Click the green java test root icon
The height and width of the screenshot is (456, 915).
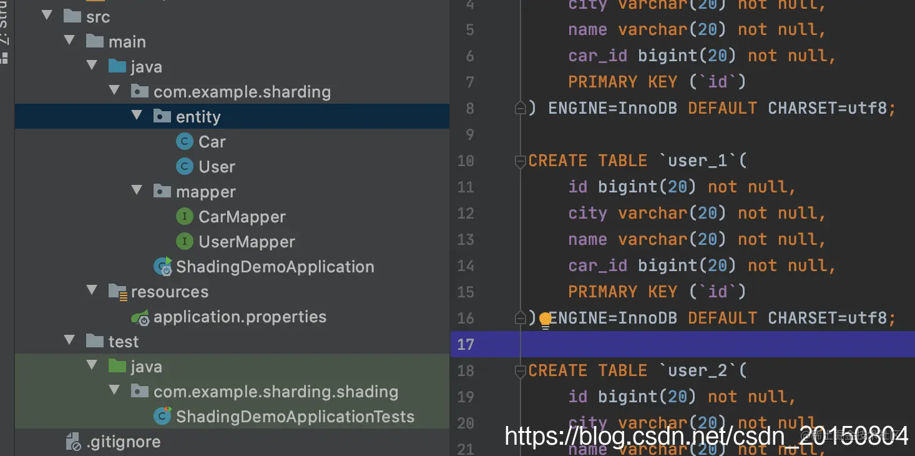(x=117, y=366)
